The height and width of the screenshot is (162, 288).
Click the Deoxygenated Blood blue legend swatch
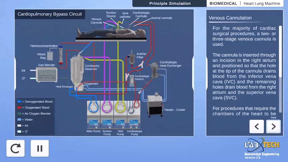click(19, 101)
